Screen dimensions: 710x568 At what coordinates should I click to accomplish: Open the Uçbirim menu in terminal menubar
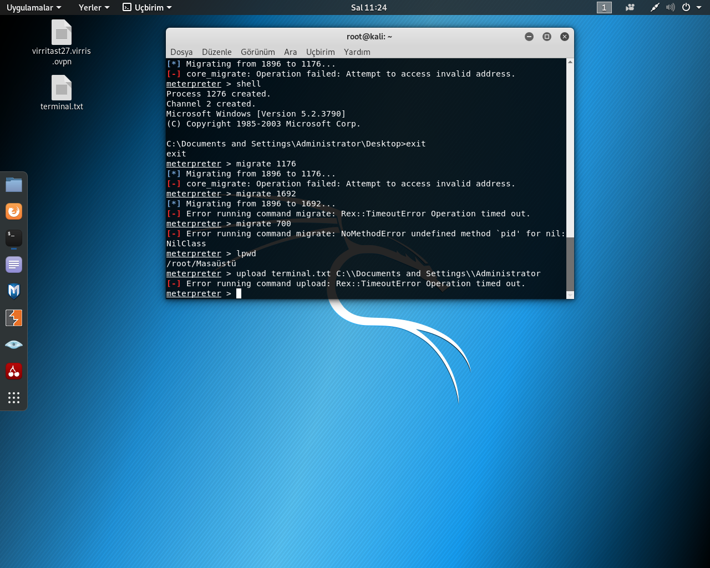coord(321,52)
